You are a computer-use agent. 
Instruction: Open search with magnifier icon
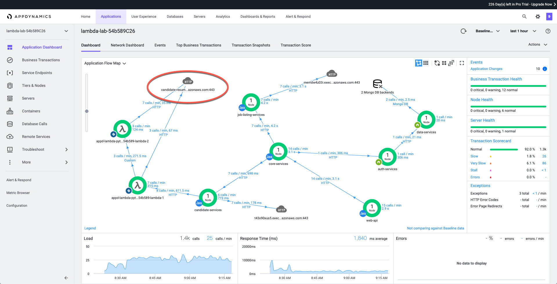tap(524, 17)
